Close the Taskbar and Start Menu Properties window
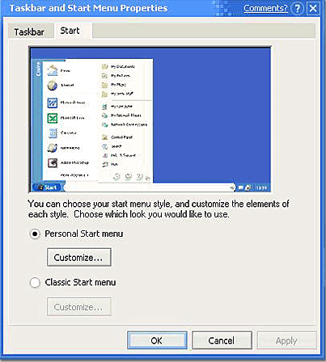326x362 pixels. coord(313,8)
